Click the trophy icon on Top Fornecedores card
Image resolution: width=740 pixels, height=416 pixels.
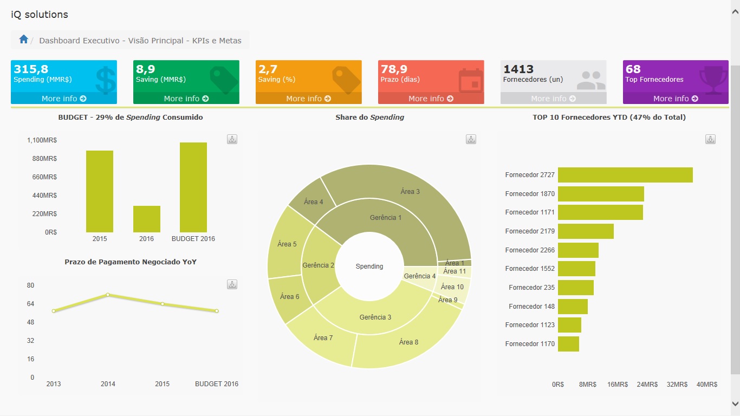[x=713, y=79]
